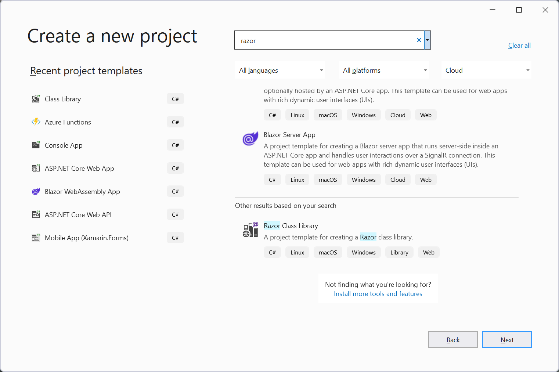The image size is (559, 372).
Task: Click the Razor Class Library template icon
Action: pos(250,230)
